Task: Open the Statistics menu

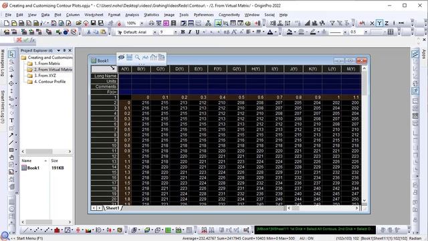Action: [x=152, y=15]
